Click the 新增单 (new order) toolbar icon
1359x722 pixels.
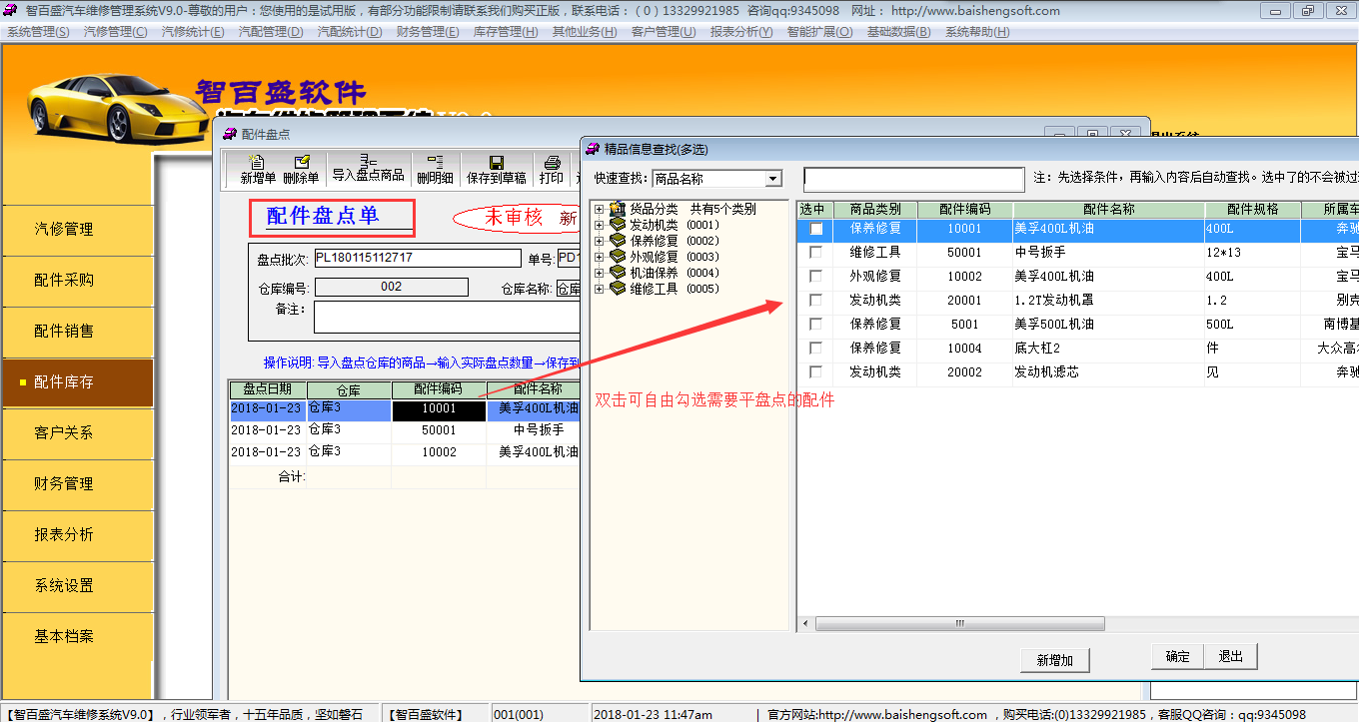pyautogui.click(x=258, y=163)
